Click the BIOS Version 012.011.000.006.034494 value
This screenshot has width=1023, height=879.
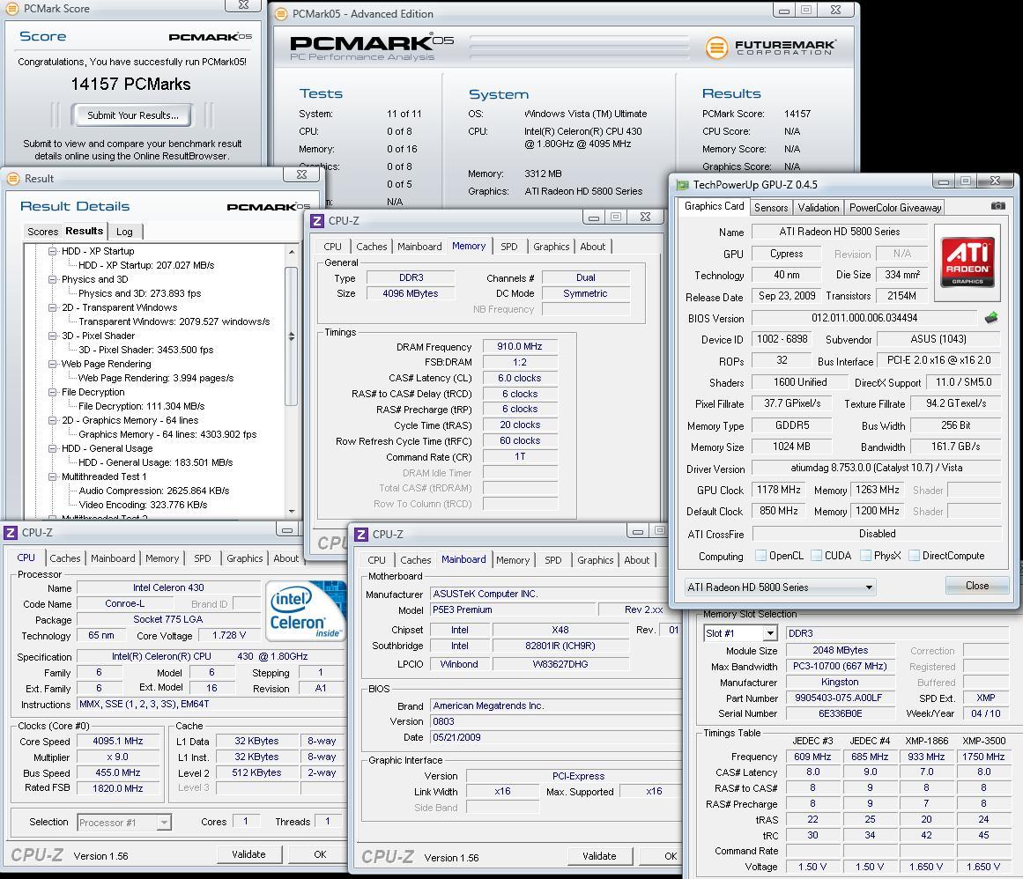[864, 318]
